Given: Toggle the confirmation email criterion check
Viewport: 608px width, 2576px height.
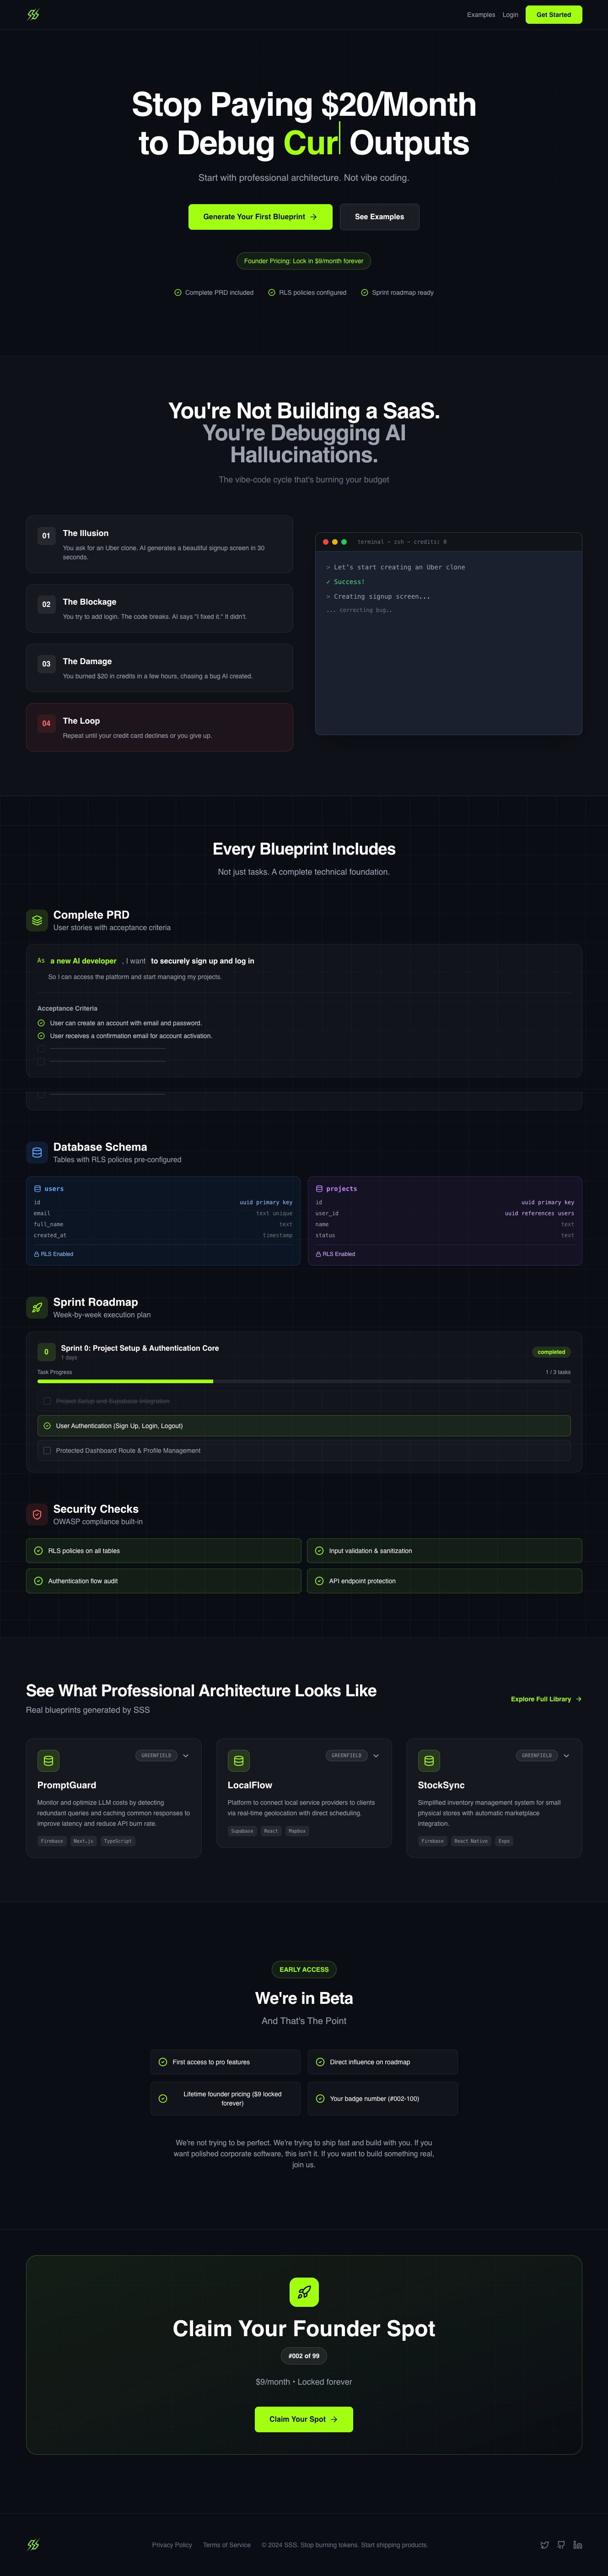Looking at the screenshot, I should click(41, 1036).
